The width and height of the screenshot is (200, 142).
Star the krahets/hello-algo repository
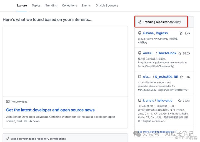coord(180,101)
